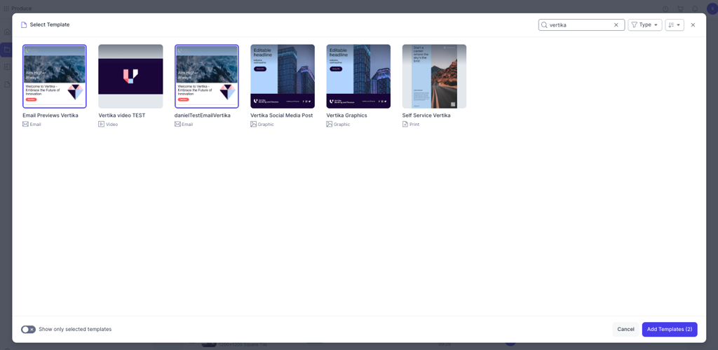The width and height of the screenshot is (718, 350).
Task: Click the danielTestEmailVertika title
Action: [x=203, y=115]
